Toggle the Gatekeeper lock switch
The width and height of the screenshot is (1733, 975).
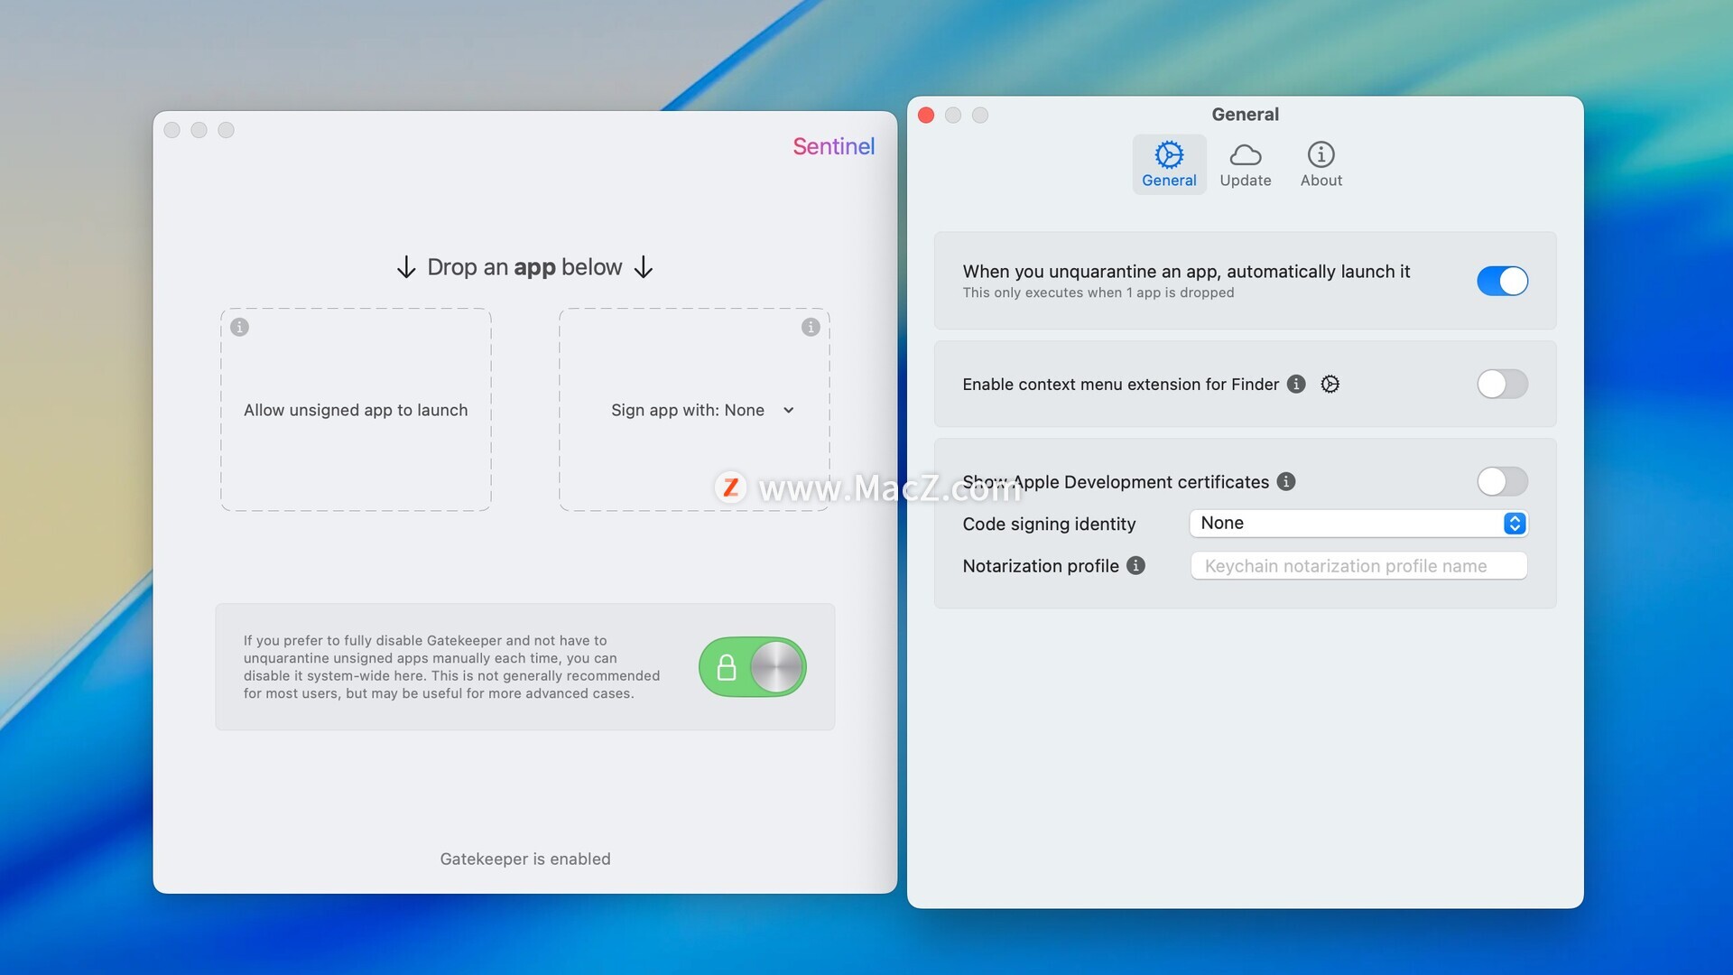click(752, 667)
